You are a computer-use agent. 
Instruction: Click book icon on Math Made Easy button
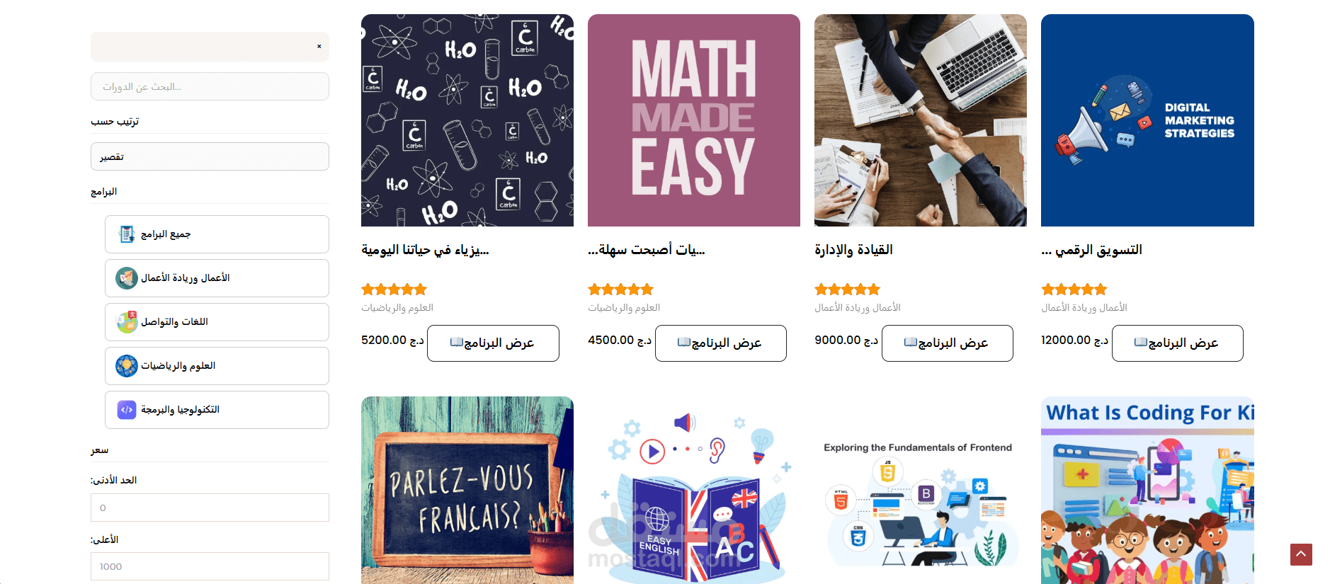click(683, 343)
